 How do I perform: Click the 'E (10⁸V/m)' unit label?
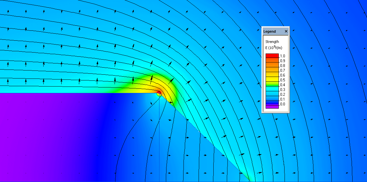[274, 47]
